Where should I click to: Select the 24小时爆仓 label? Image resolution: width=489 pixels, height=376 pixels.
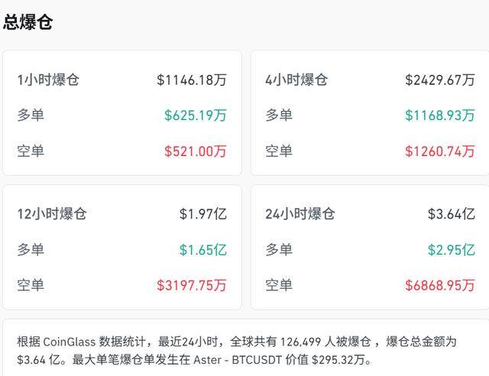pyautogui.click(x=300, y=214)
